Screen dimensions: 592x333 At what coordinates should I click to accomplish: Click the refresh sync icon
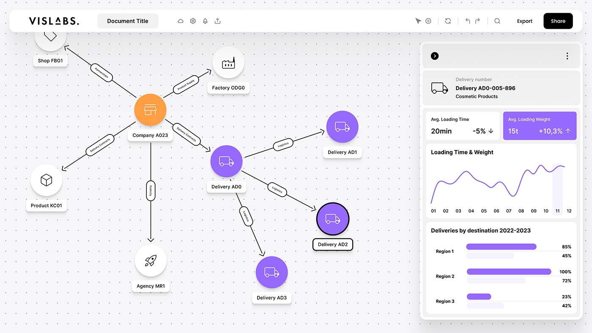click(448, 21)
